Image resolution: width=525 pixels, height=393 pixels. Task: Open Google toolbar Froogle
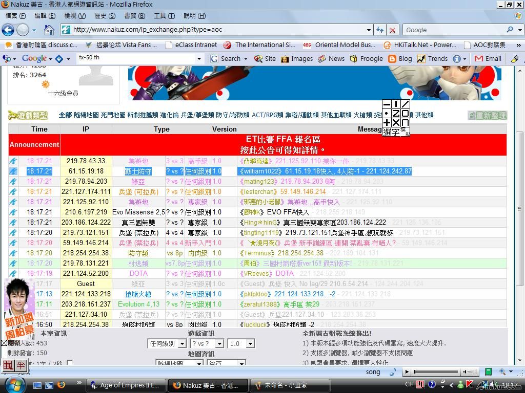[366, 59]
